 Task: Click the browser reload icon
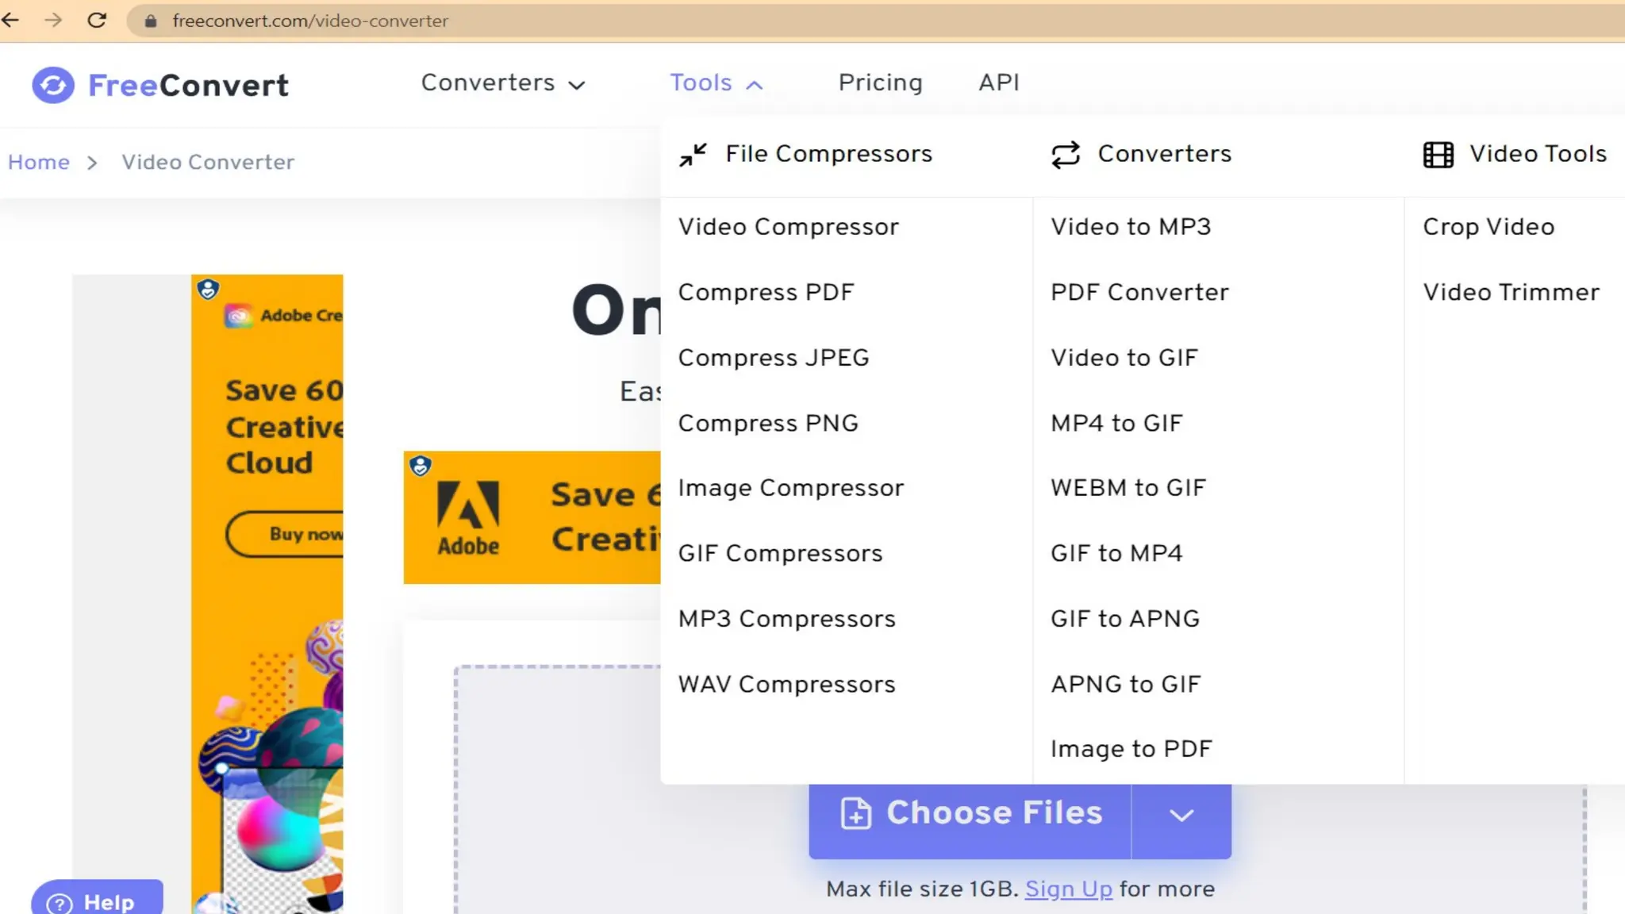(x=97, y=21)
